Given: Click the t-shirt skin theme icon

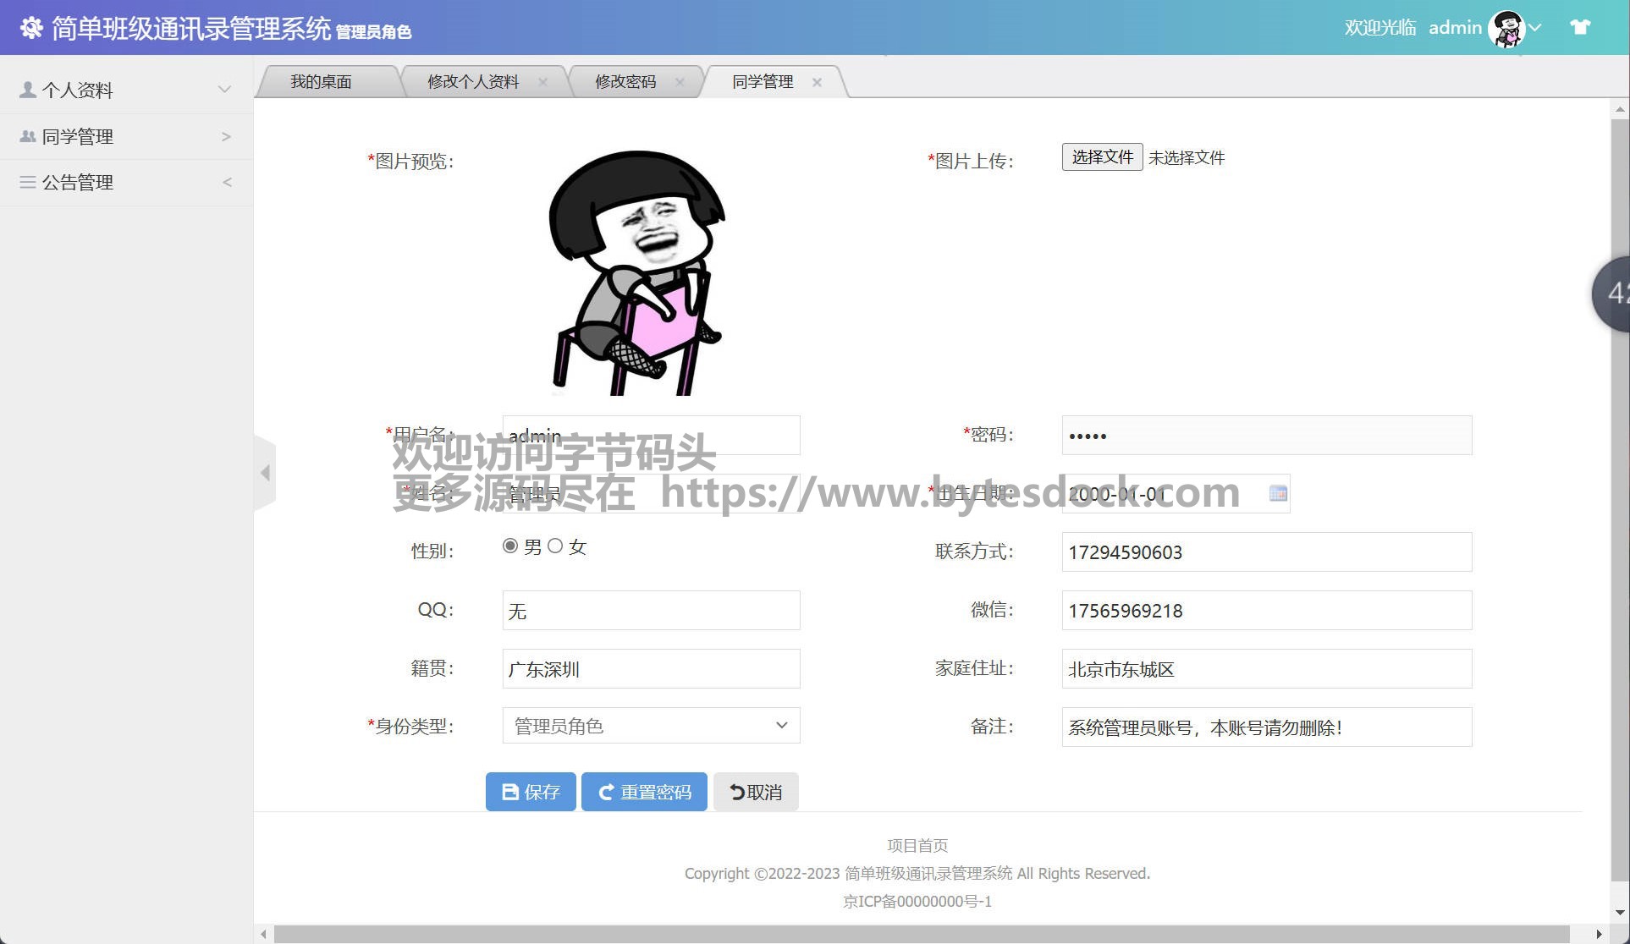Looking at the screenshot, I should point(1579,27).
